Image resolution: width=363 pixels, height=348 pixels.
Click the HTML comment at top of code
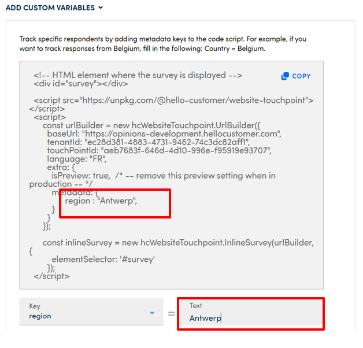138,75
